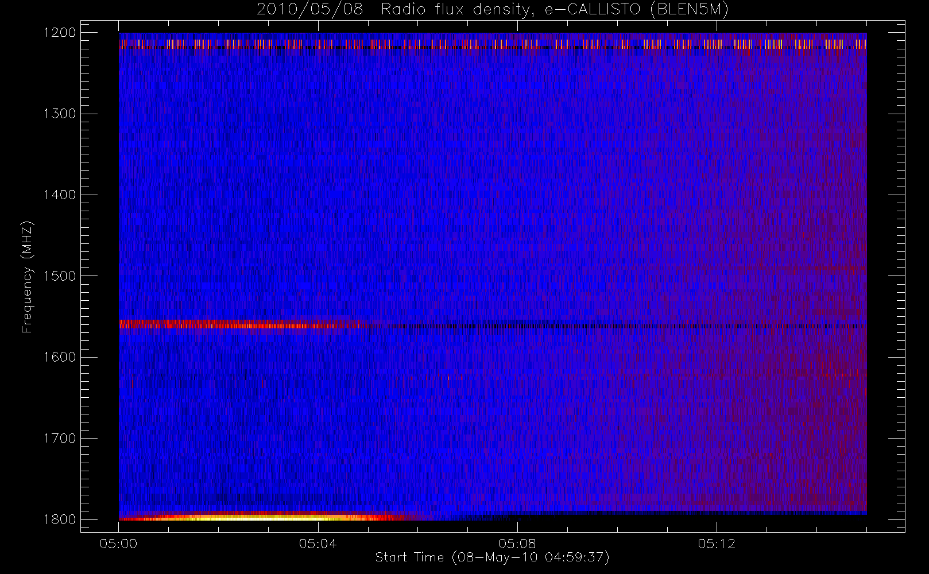The image size is (929, 574).
Task: Click the '05:04' time axis label
Action: [x=318, y=544]
